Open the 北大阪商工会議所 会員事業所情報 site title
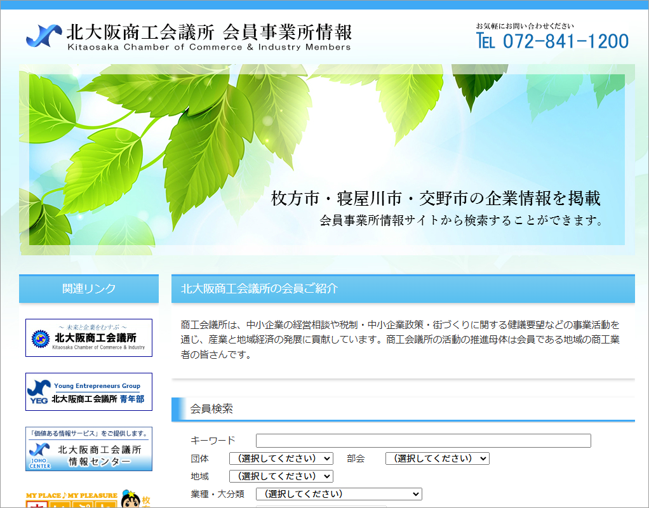The image size is (649, 508). [209, 37]
